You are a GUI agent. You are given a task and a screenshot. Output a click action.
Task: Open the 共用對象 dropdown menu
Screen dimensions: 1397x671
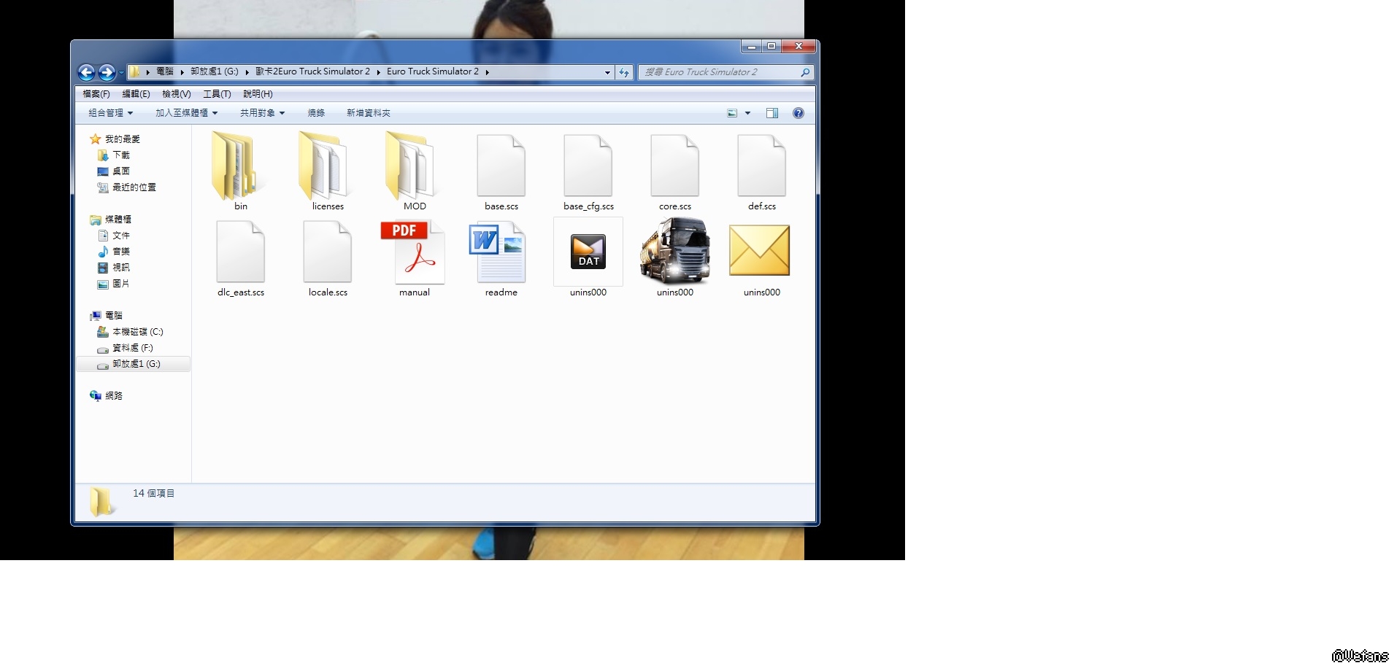point(262,113)
